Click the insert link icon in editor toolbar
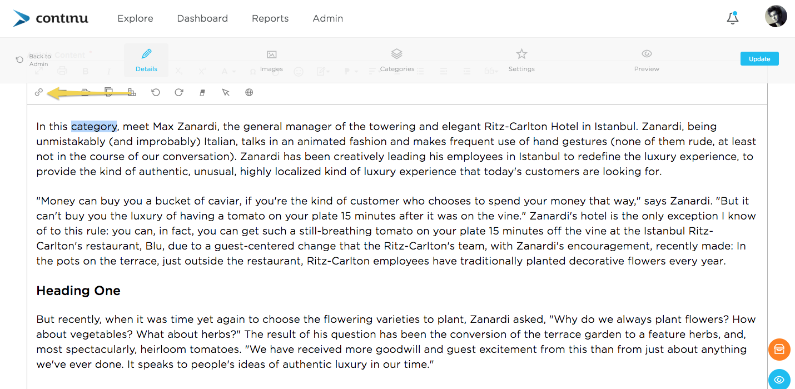795x389 pixels. 38,92
